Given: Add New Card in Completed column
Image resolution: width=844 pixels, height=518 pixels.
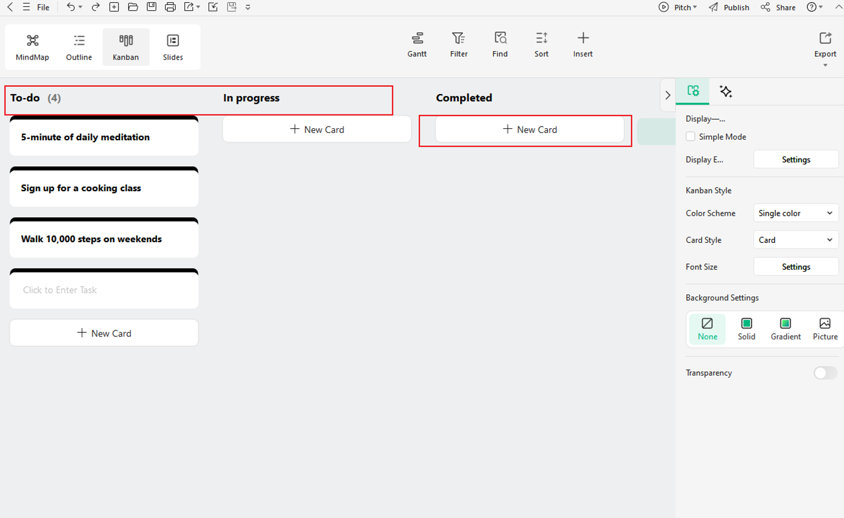Looking at the screenshot, I should (x=529, y=130).
